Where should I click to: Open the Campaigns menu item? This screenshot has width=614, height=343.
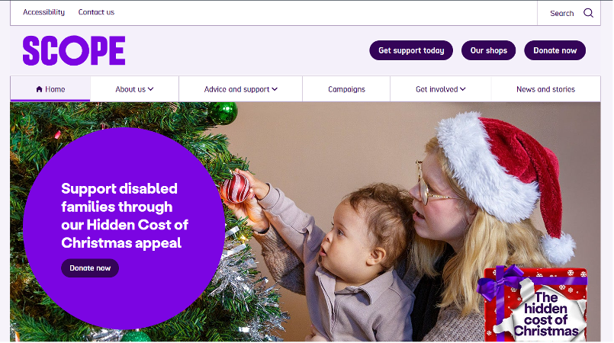pyautogui.click(x=346, y=89)
